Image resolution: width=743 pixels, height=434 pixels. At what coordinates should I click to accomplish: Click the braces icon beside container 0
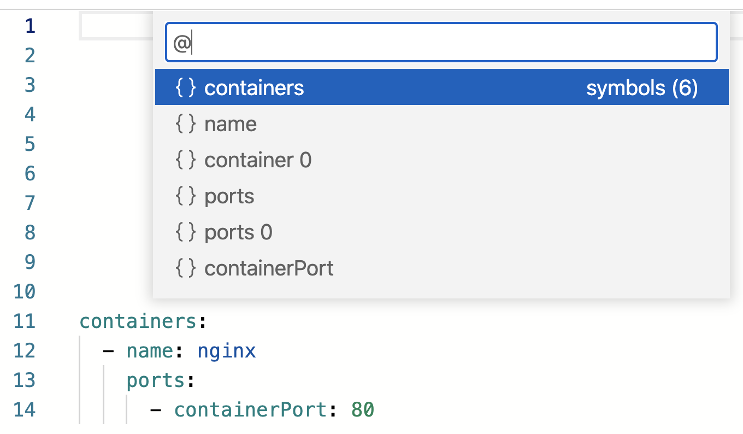coord(185,160)
